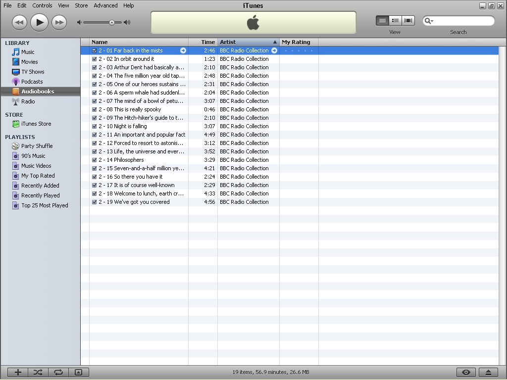Open the Store menu
This screenshot has width=507, height=380.
click(81, 5)
